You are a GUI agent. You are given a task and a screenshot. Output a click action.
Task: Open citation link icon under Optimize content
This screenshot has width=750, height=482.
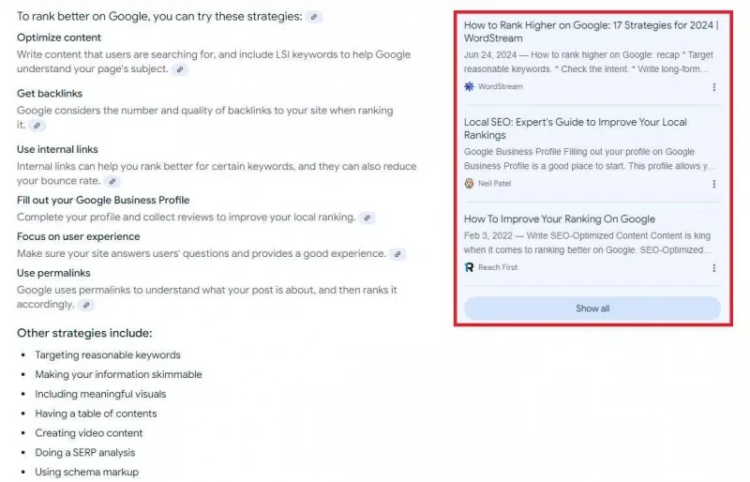(x=180, y=69)
